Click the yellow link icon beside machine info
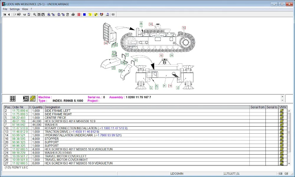295x177 pixels. pos(32,99)
